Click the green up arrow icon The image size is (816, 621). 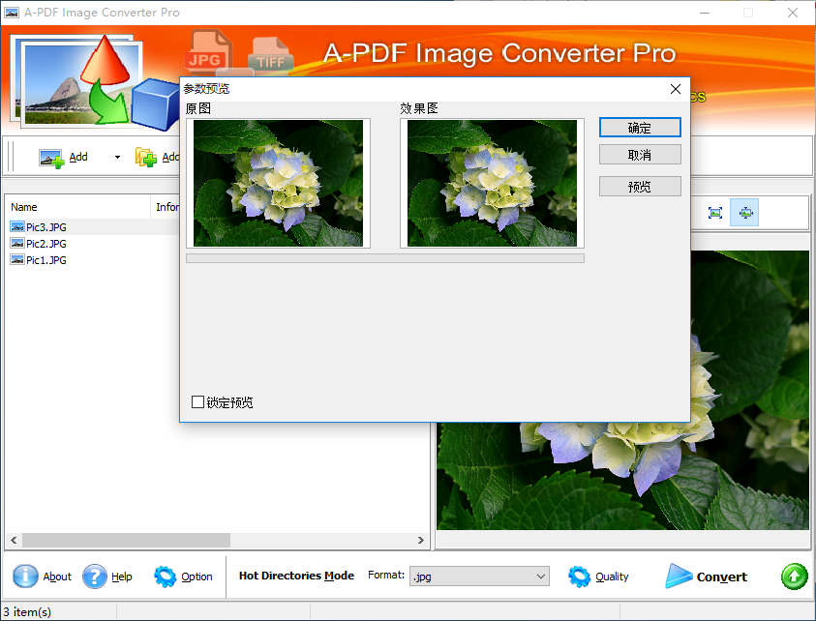pos(794,577)
